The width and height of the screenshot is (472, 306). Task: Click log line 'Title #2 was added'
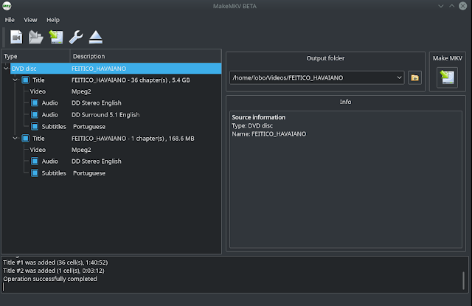tap(54, 271)
